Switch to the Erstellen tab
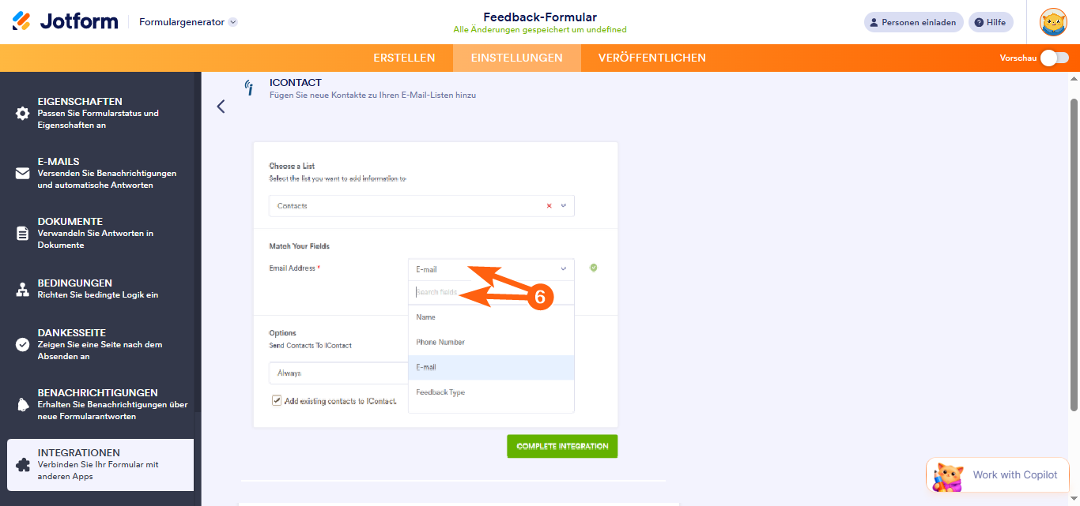 click(x=404, y=58)
